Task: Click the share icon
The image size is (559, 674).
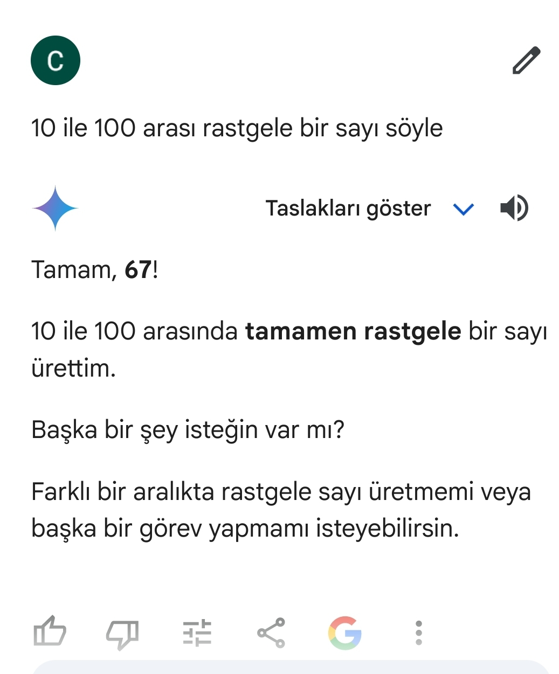Action: coord(271,633)
